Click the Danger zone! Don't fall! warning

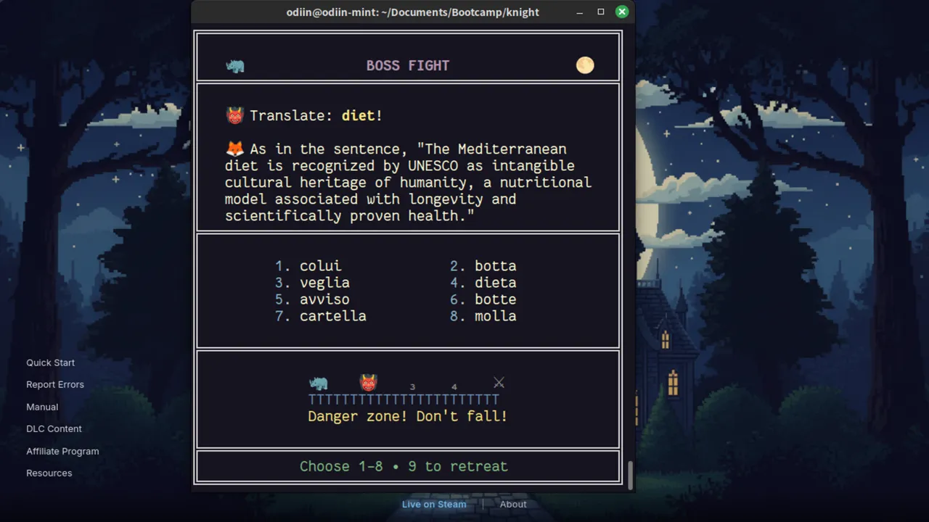408,416
